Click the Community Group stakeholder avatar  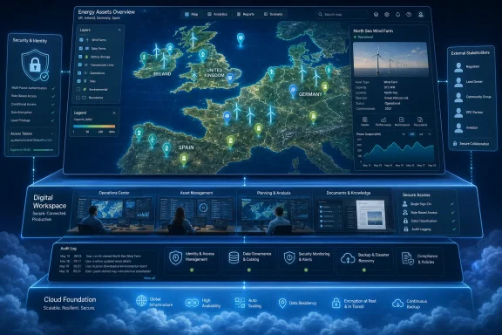(458, 97)
